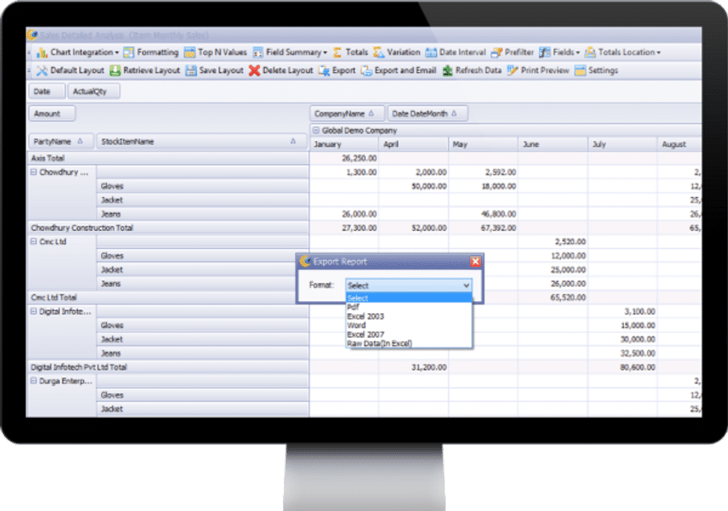Click Refresh Data icon
The width and height of the screenshot is (728, 511).
pos(447,71)
